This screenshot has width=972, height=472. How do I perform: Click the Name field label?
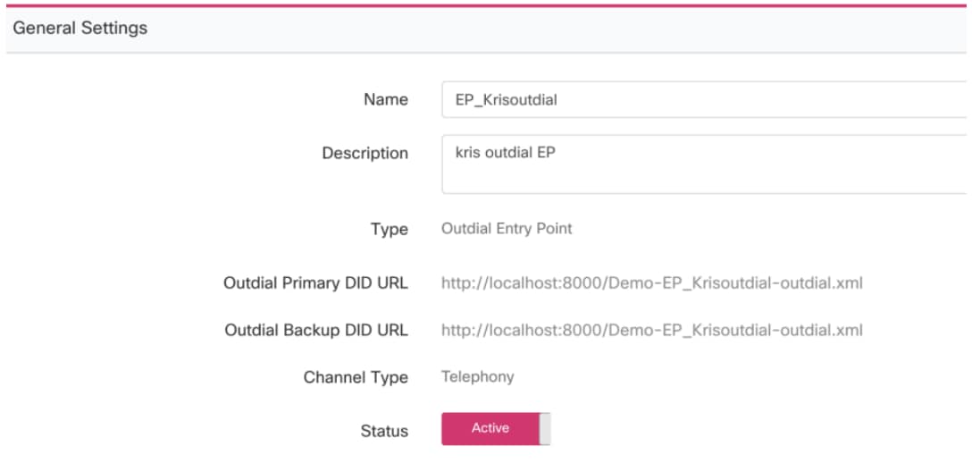[386, 99]
